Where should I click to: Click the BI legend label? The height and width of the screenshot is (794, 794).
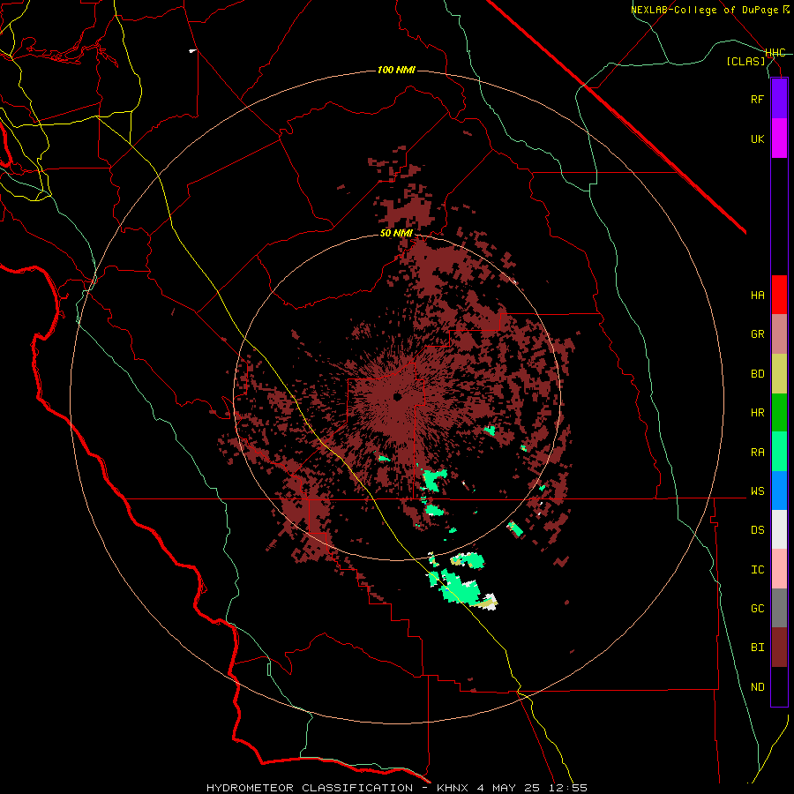pos(757,648)
